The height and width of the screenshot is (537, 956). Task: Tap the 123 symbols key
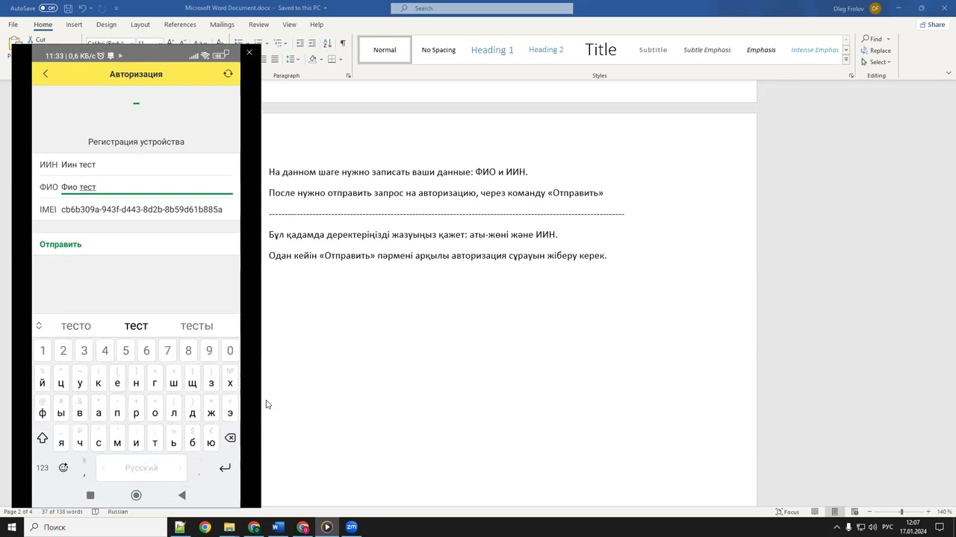point(43,468)
